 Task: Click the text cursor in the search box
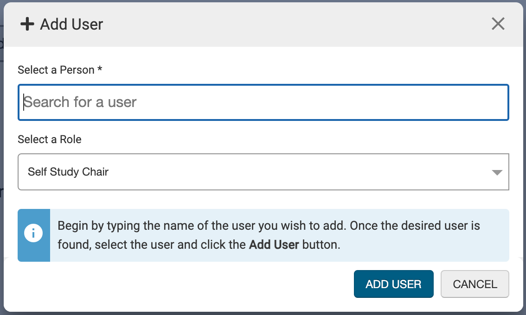24,102
